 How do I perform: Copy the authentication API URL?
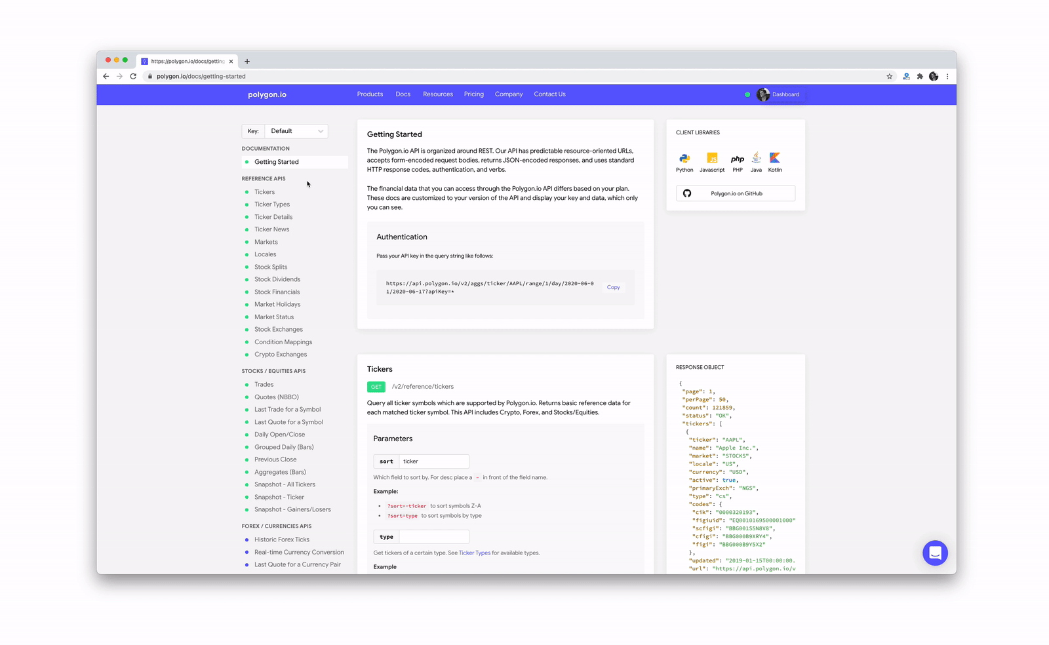613,287
